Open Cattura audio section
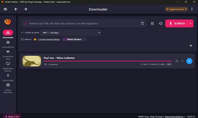The height and width of the screenshot is (118, 198). pyautogui.click(x=8, y=77)
